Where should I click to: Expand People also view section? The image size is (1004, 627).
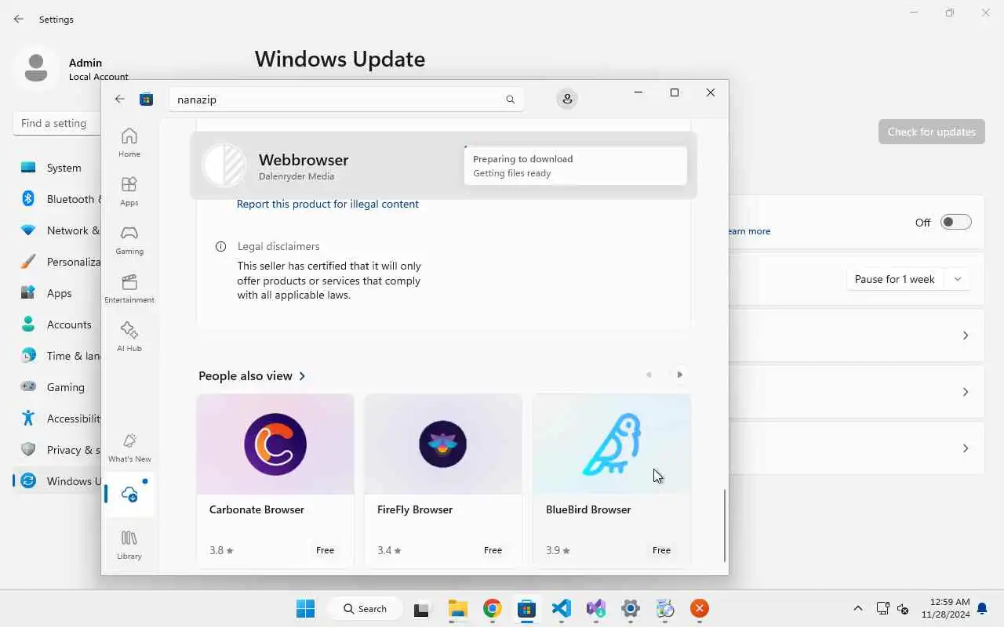tap(252, 376)
